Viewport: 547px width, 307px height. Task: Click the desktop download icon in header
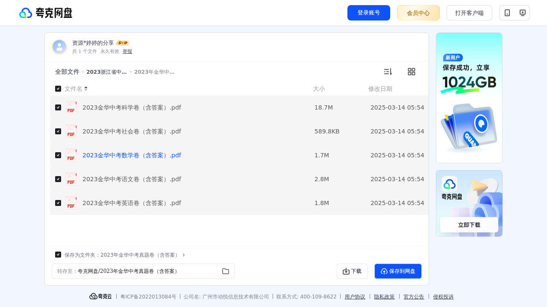point(522,13)
